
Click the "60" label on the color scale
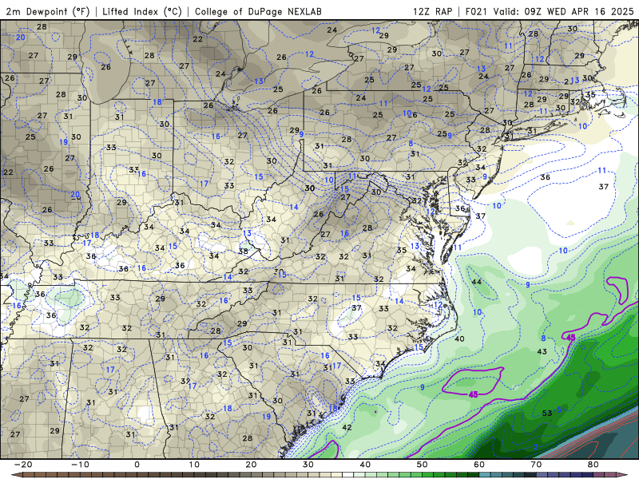[x=479, y=465]
